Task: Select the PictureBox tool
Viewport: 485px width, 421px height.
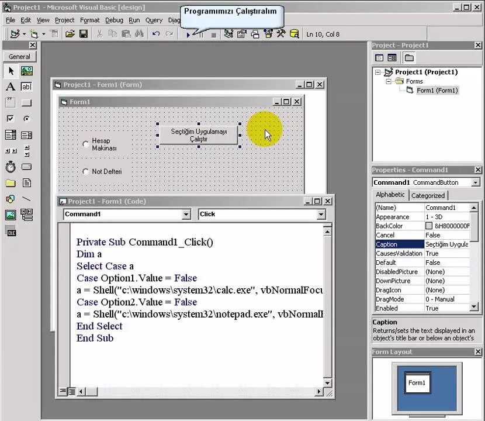Action: [27, 71]
